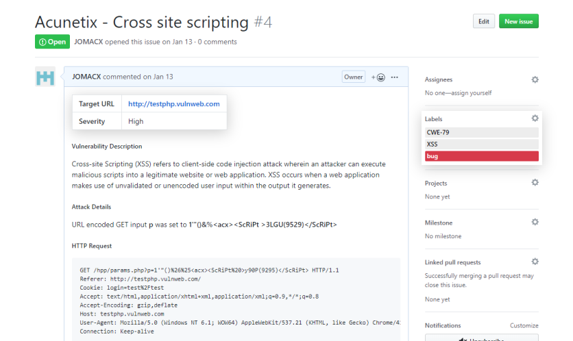Open the Milestone gear settings
The image size is (573, 341).
point(535,223)
